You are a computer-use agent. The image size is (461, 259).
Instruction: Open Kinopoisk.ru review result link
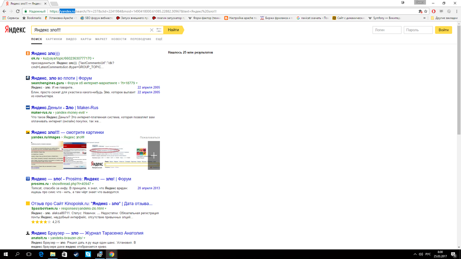92,204
